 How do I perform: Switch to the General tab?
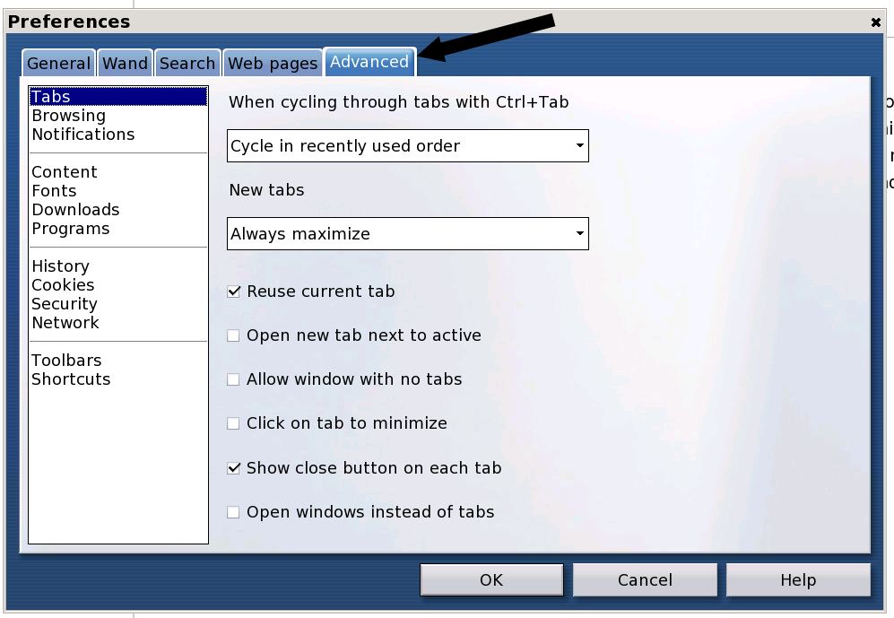58,64
